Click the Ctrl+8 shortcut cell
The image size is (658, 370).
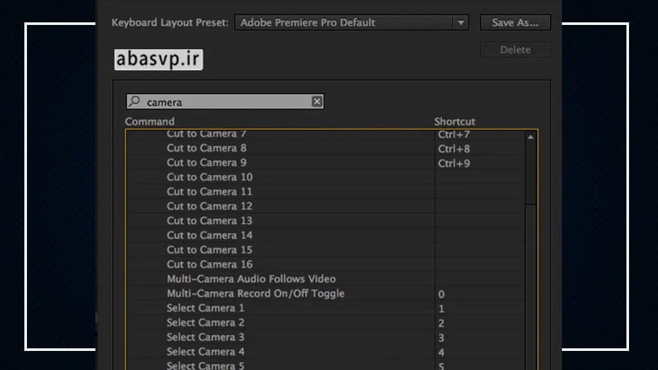tap(480, 149)
